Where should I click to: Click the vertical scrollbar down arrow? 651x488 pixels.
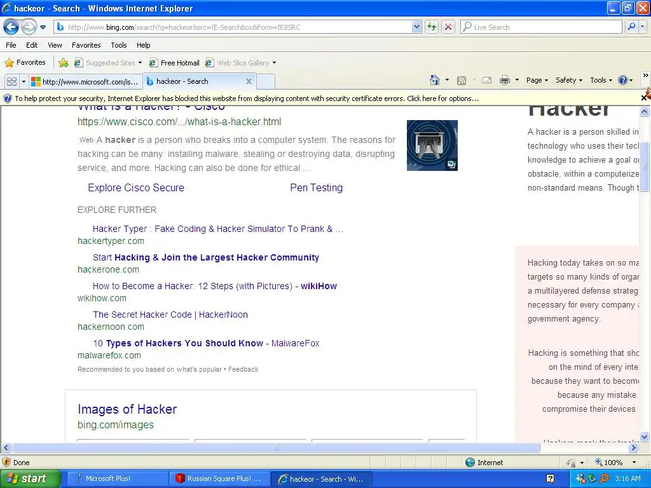pos(645,437)
